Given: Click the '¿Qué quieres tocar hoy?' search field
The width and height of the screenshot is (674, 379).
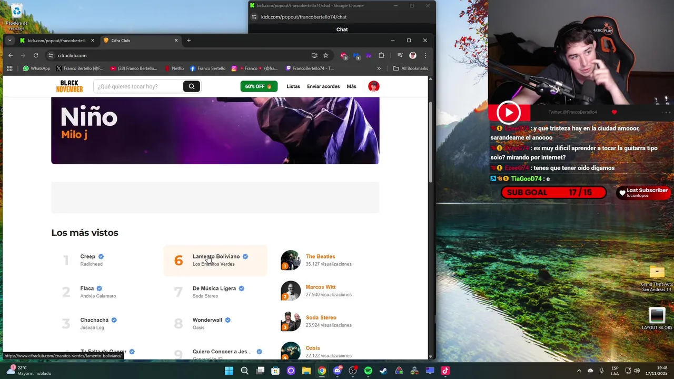Looking at the screenshot, I should click(x=138, y=86).
